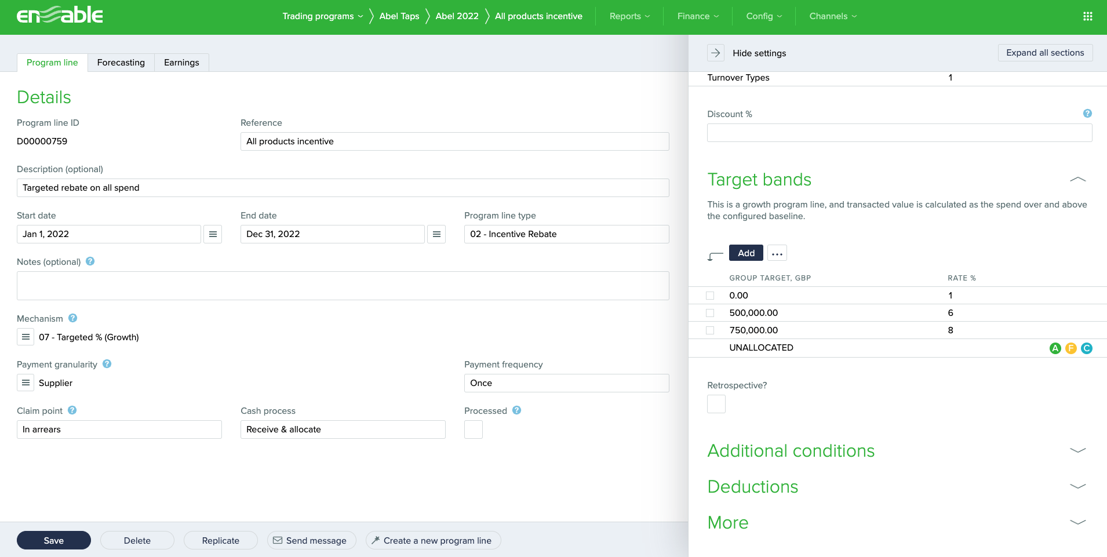Go to Abel 2022 breadcrumb
The width and height of the screenshot is (1107, 557).
(x=457, y=16)
